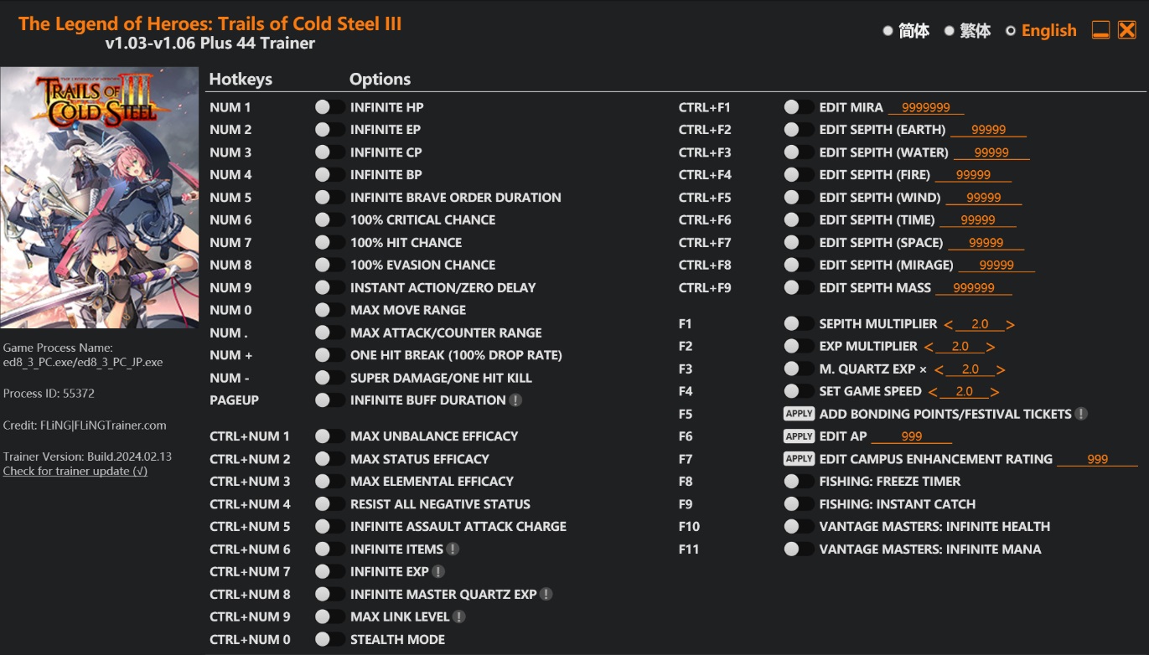Open the Check for trainer update link
Viewport: 1149px width, 655px height.
pyautogui.click(x=75, y=472)
